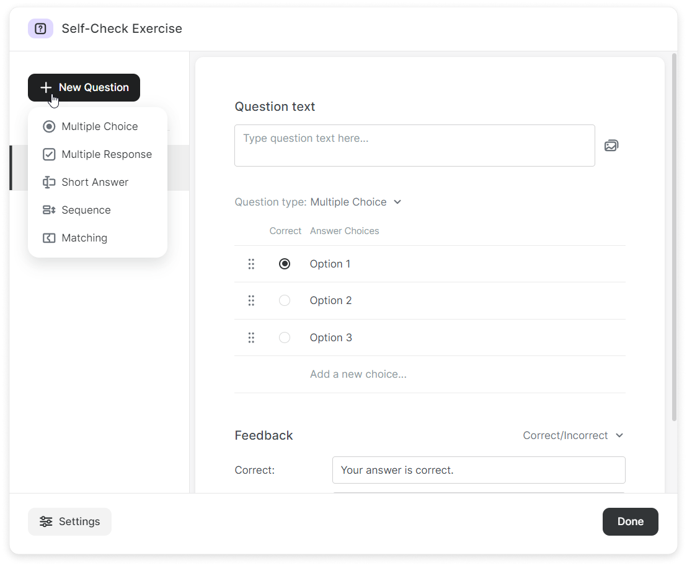The height and width of the screenshot is (566, 687).
Task: Choose Multiple Response from the menu
Action: point(106,154)
